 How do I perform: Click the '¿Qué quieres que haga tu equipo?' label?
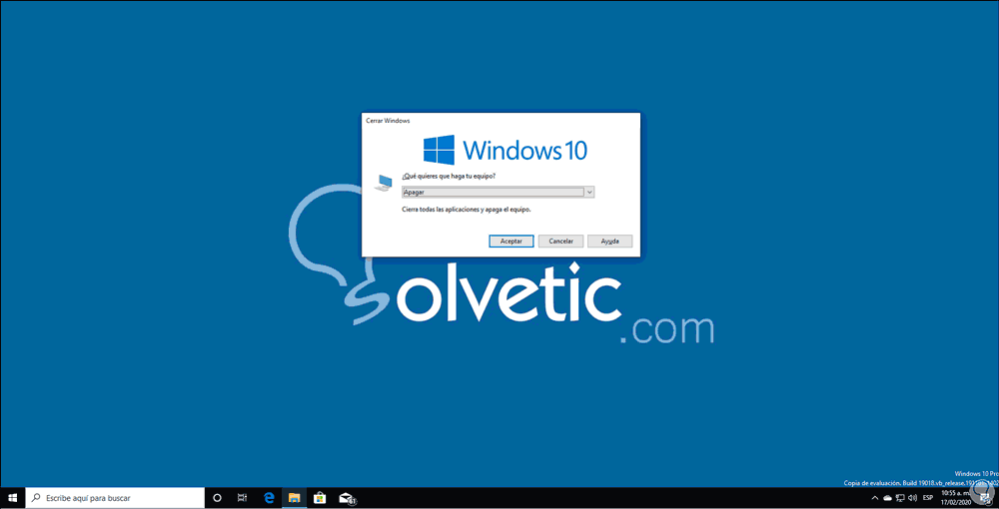coord(449,176)
